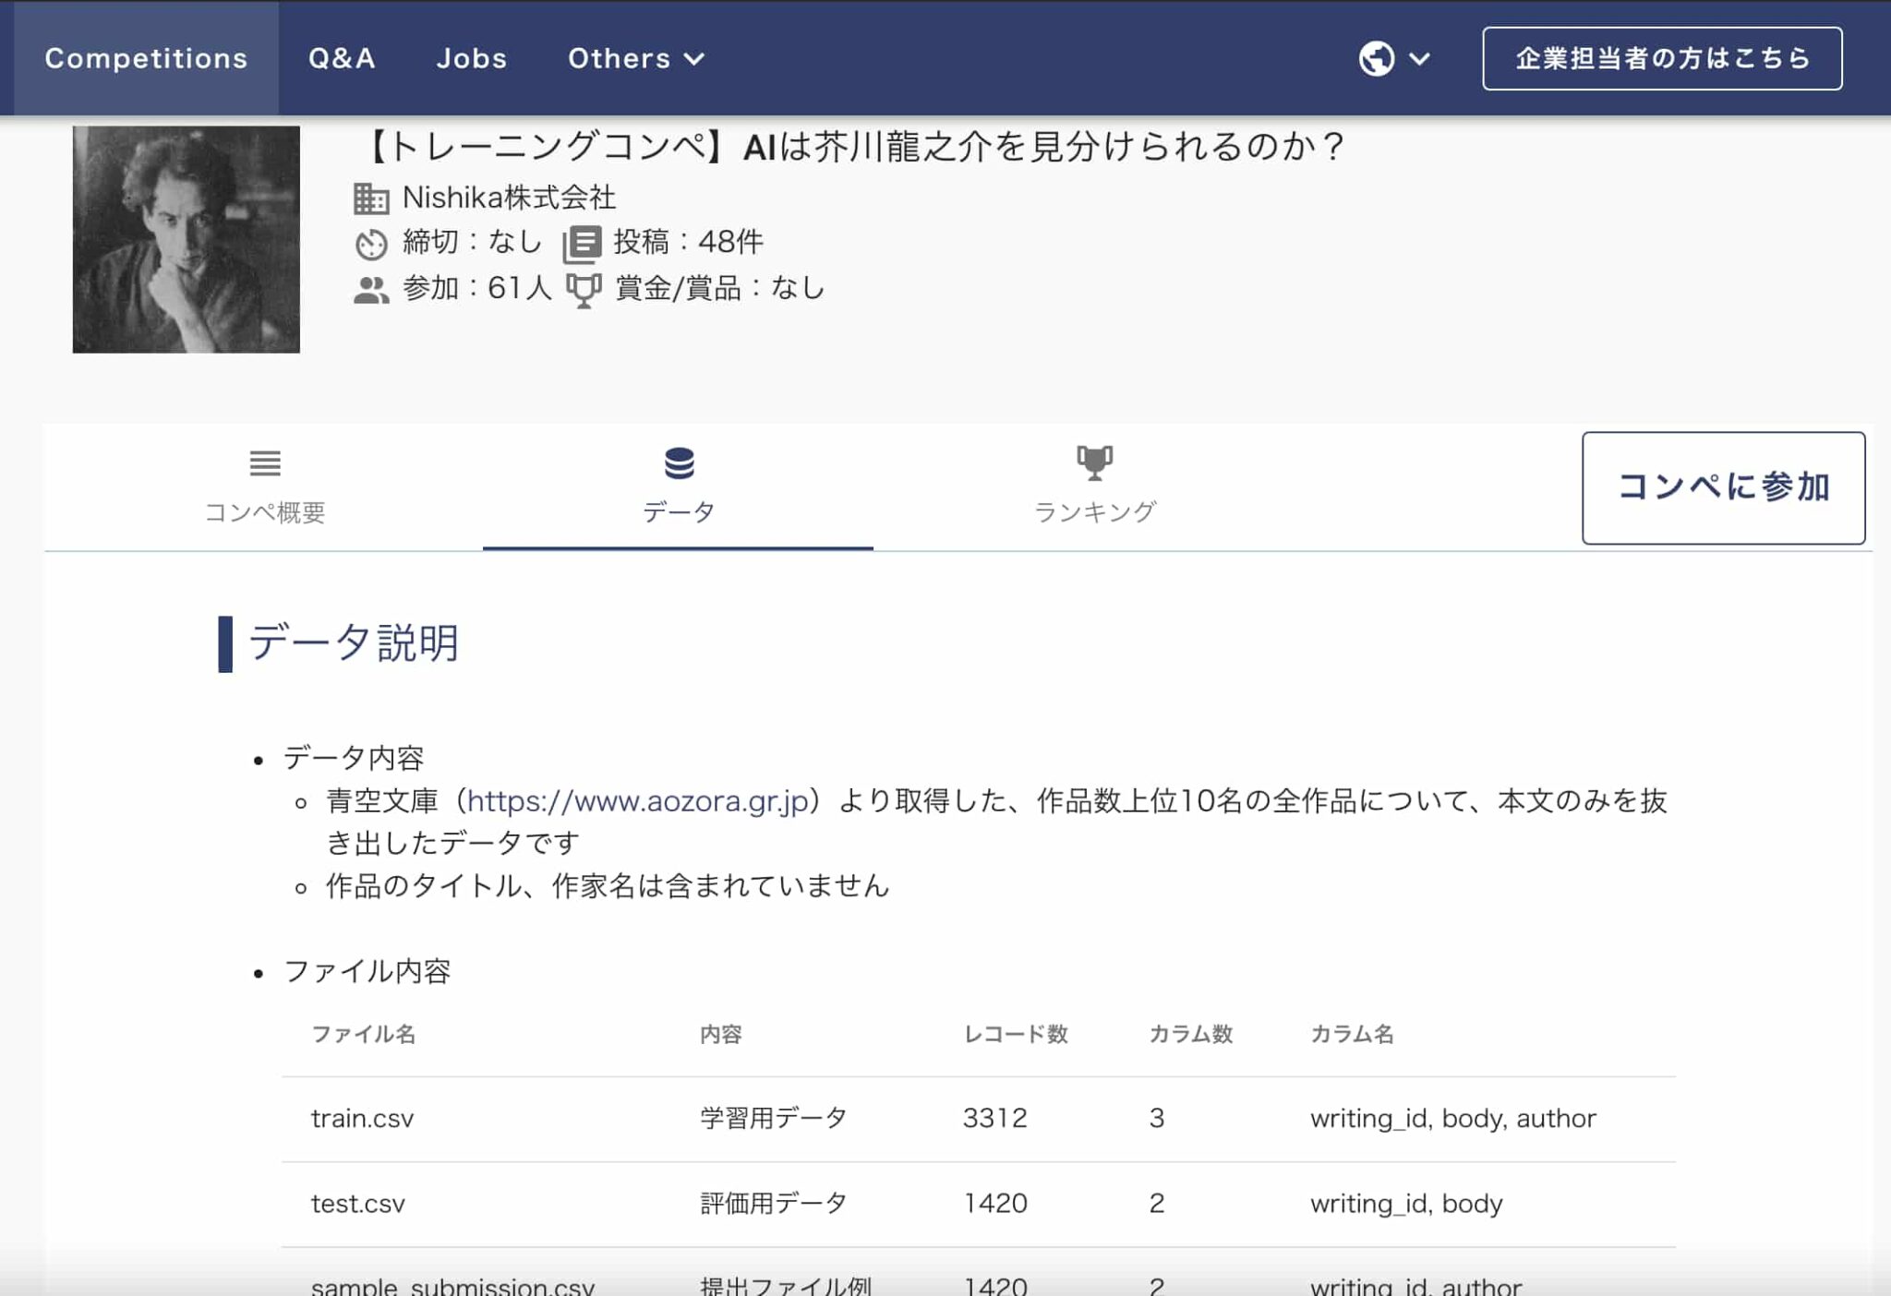Open the Q&A section
Image resolution: width=1891 pixels, height=1296 pixels.
tap(342, 58)
